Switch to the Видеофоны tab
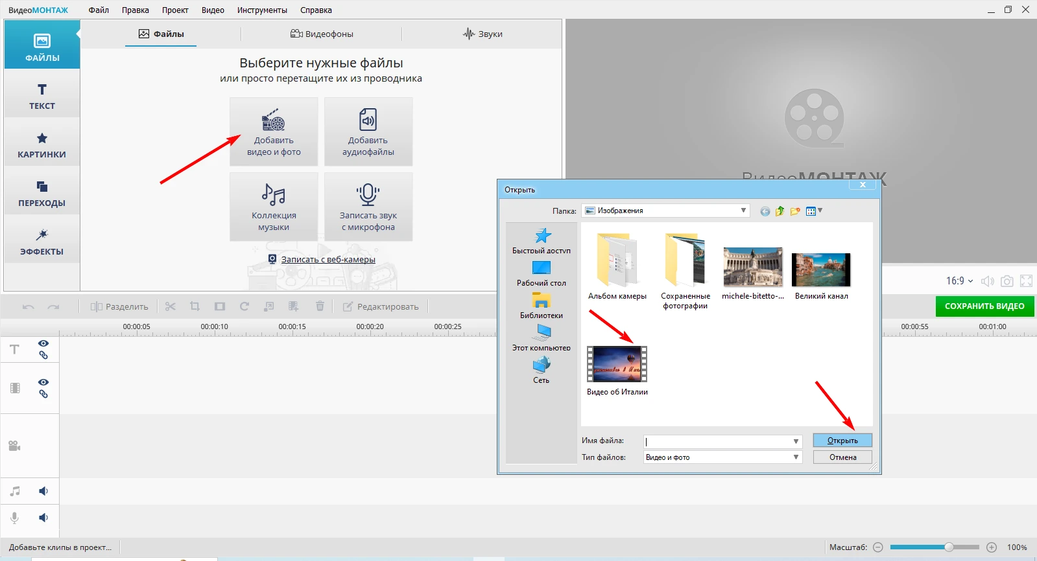This screenshot has height=561, width=1037. pyautogui.click(x=322, y=34)
